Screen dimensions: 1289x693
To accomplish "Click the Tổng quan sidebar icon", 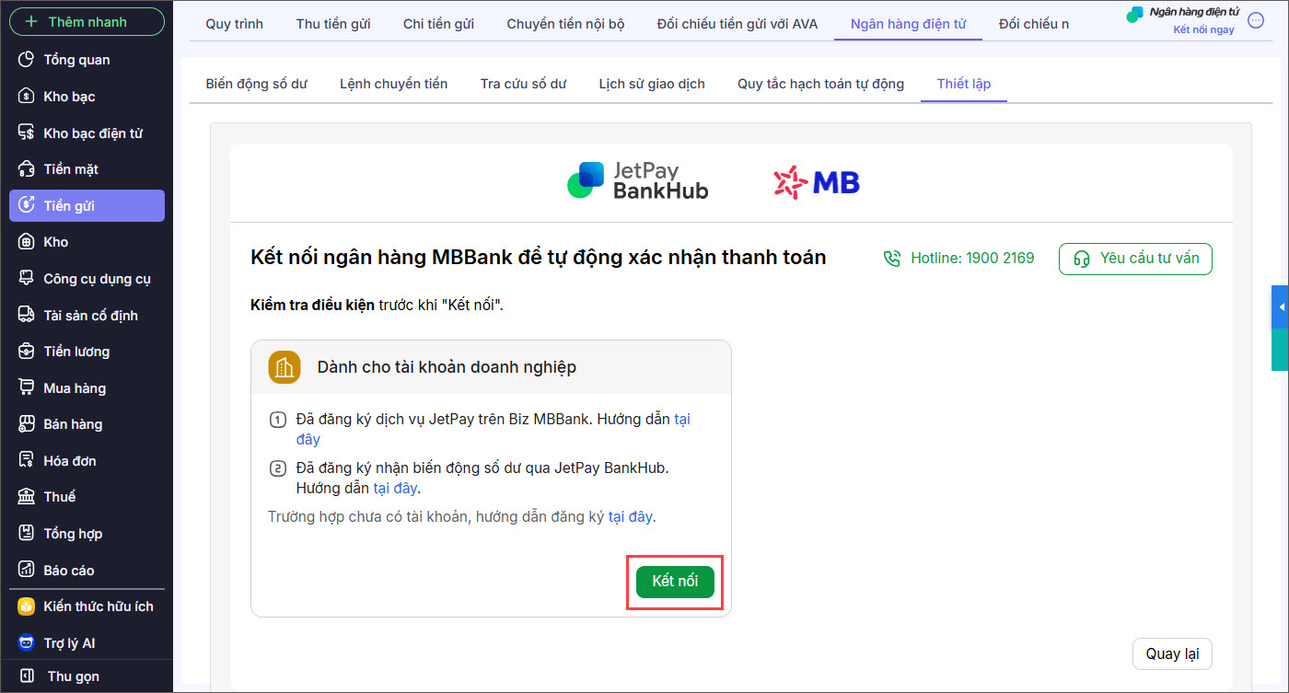I will pyautogui.click(x=27, y=60).
